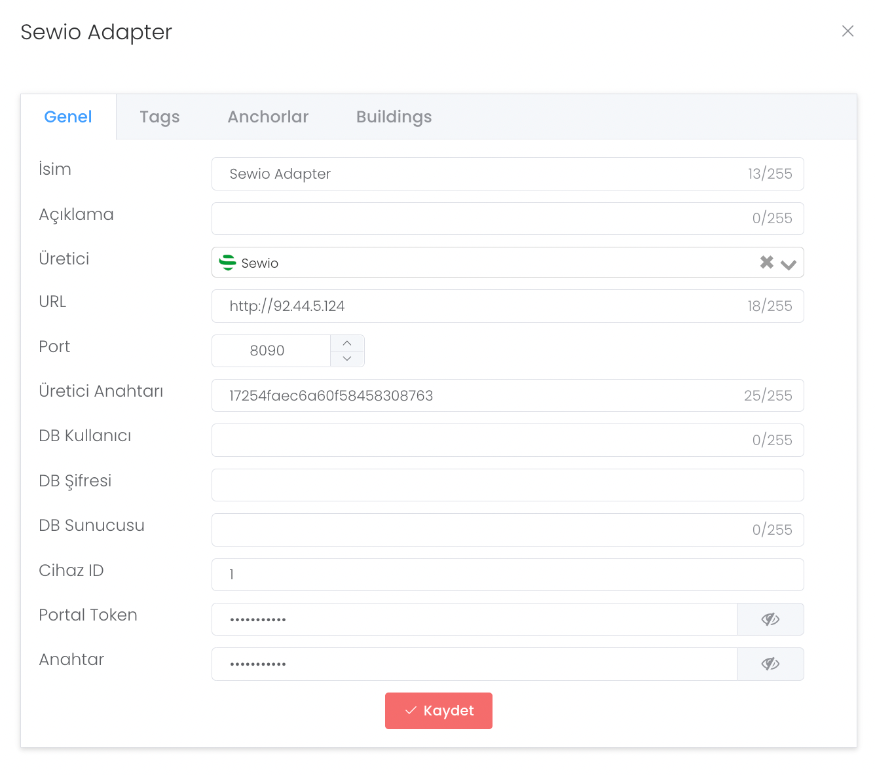The width and height of the screenshot is (875, 775).
Task: Show the Portal Token value
Action: point(770,619)
